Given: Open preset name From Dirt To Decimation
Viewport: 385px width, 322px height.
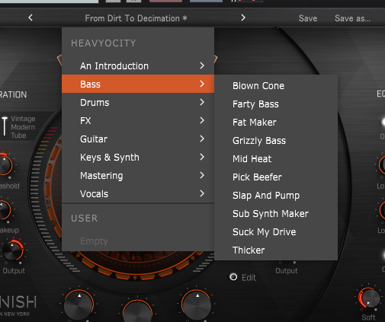Looking at the screenshot, I should (136, 18).
